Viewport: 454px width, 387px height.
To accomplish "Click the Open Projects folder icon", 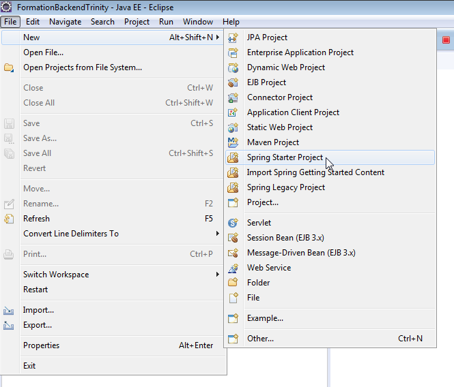I will point(9,67).
